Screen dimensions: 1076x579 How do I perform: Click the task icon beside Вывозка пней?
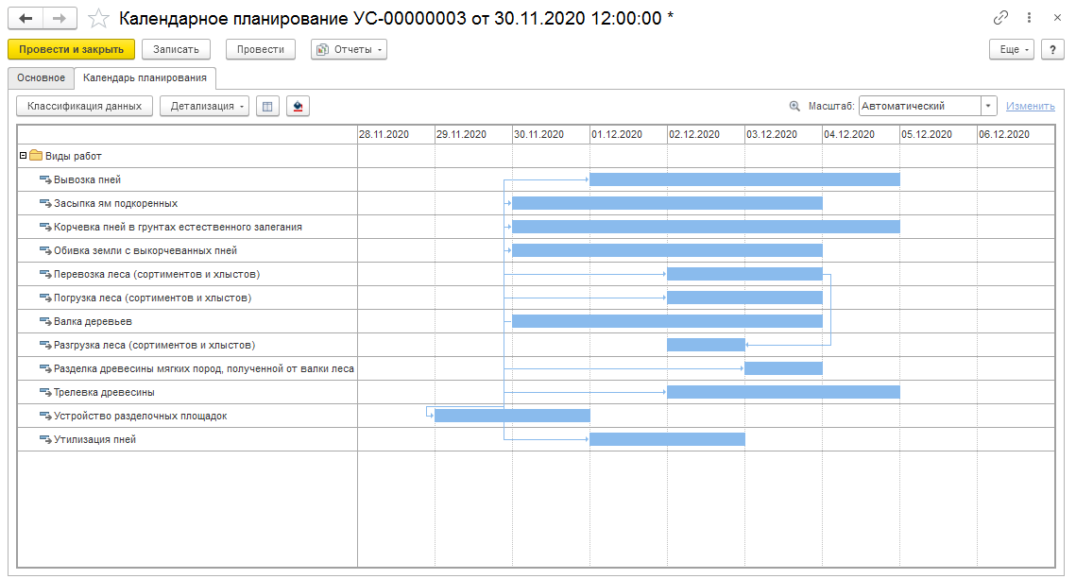click(x=45, y=179)
